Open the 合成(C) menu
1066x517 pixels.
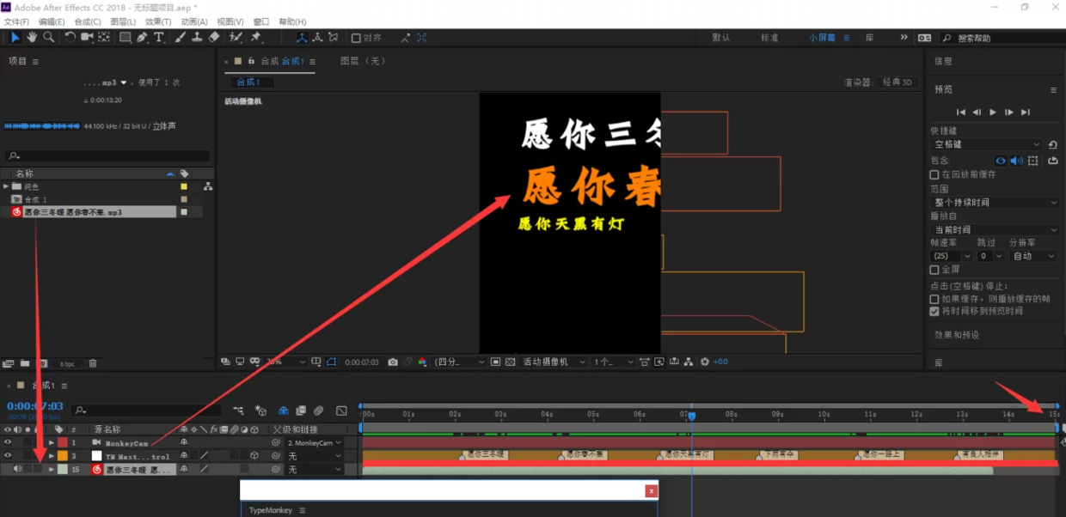tap(88, 21)
